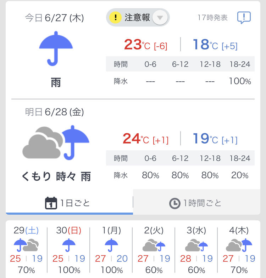Click tomorrow's cloud and umbrella icon
The width and height of the screenshot is (266, 278).
click(56, 143)
